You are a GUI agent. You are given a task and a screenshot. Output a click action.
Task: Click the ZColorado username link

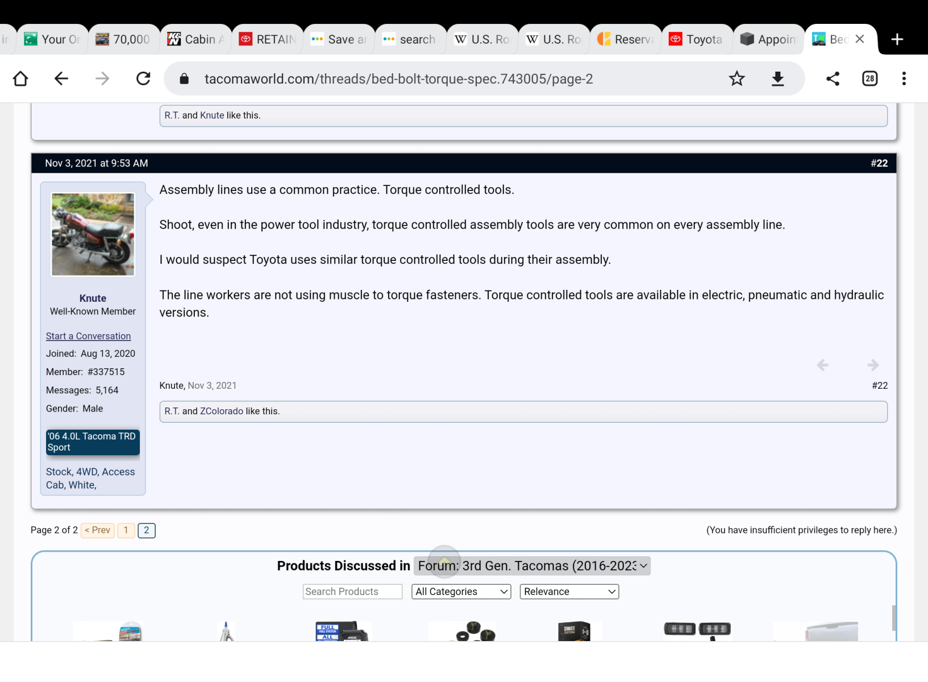tap(221, 411)
